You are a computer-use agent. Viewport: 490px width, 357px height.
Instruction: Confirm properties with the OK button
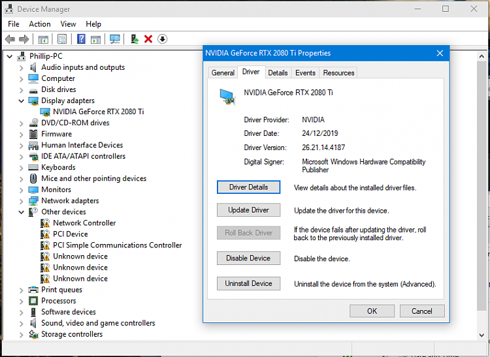point(372,311)
